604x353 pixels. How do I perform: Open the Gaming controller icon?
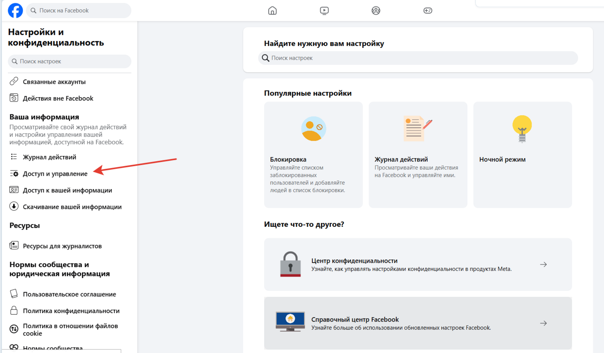click(428, 10)
